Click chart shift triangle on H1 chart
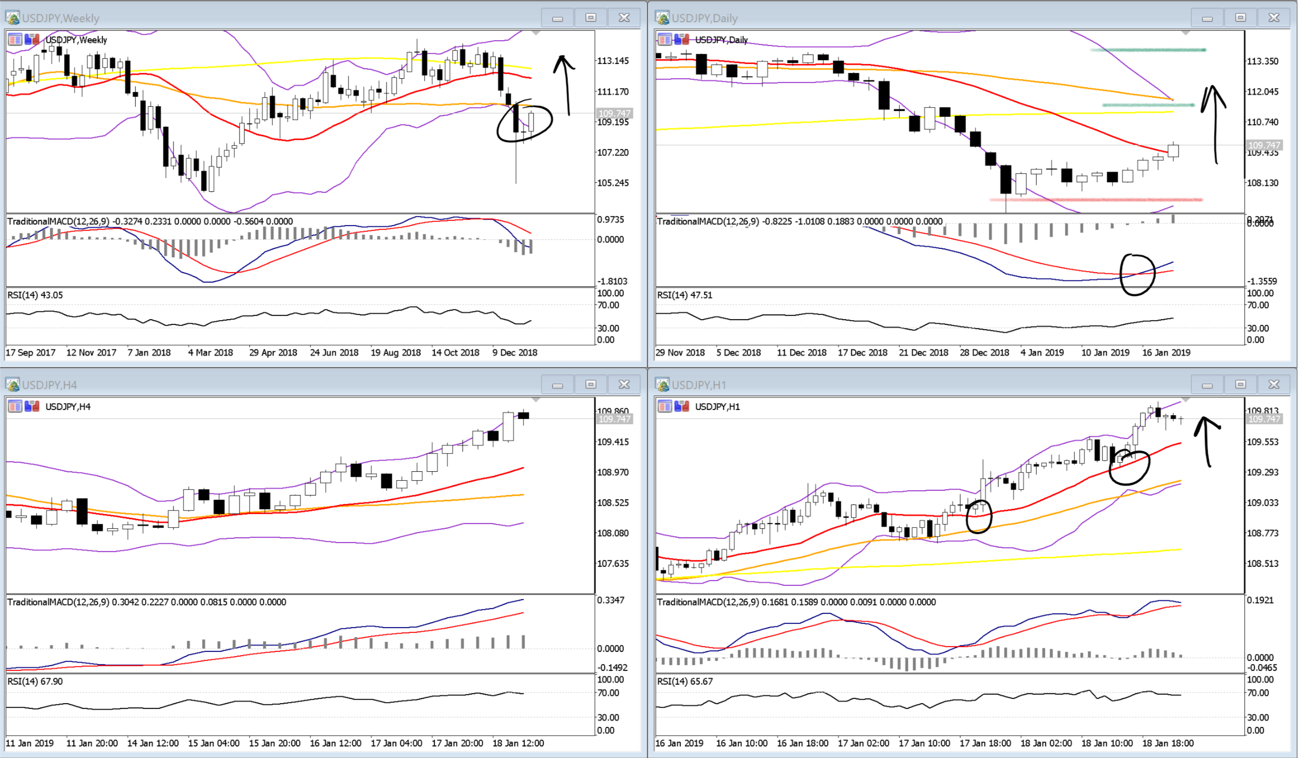The width and height of the screenshot is (1298, 758). point(1185,400)
